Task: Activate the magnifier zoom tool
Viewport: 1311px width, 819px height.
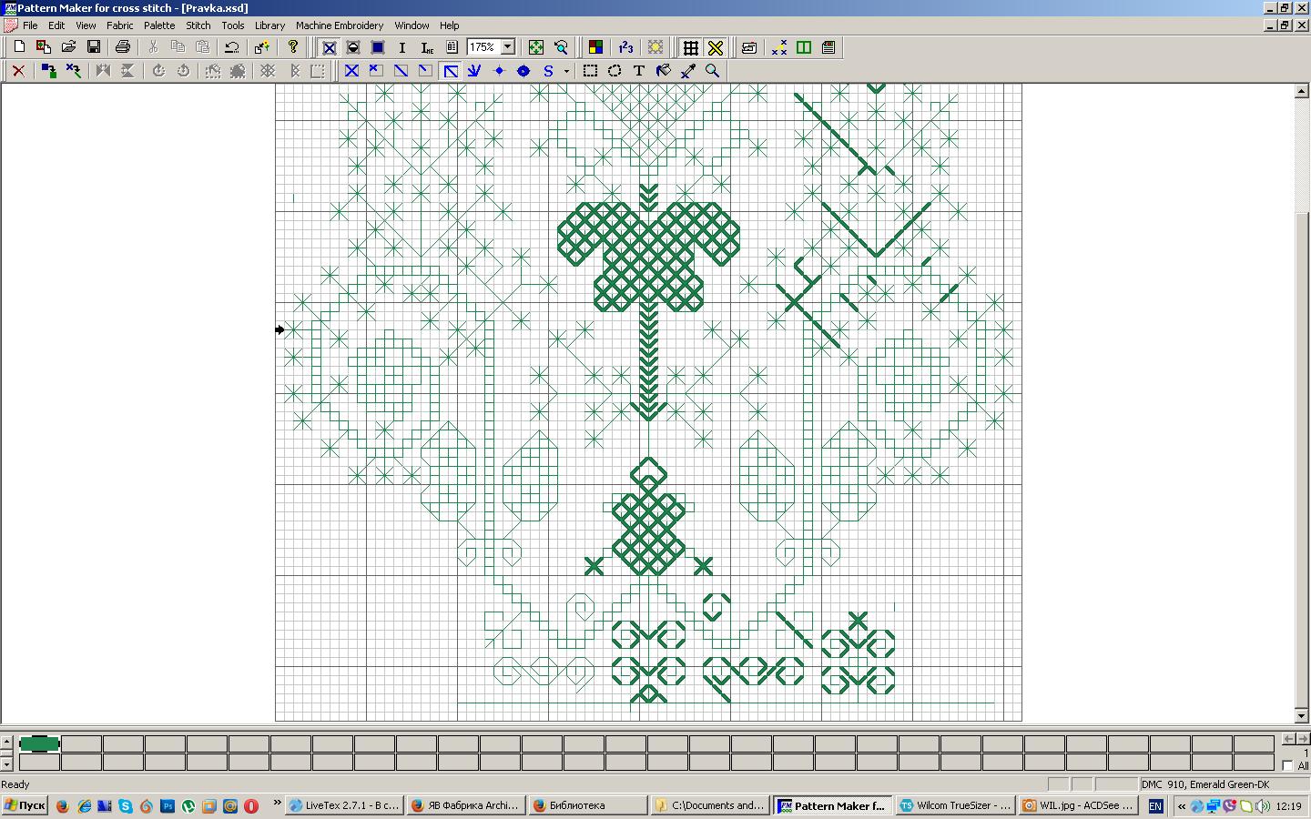Action: pyautogui.click(x=713, y=71)
